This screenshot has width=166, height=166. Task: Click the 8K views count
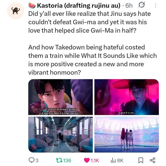(x=120, y=160)
